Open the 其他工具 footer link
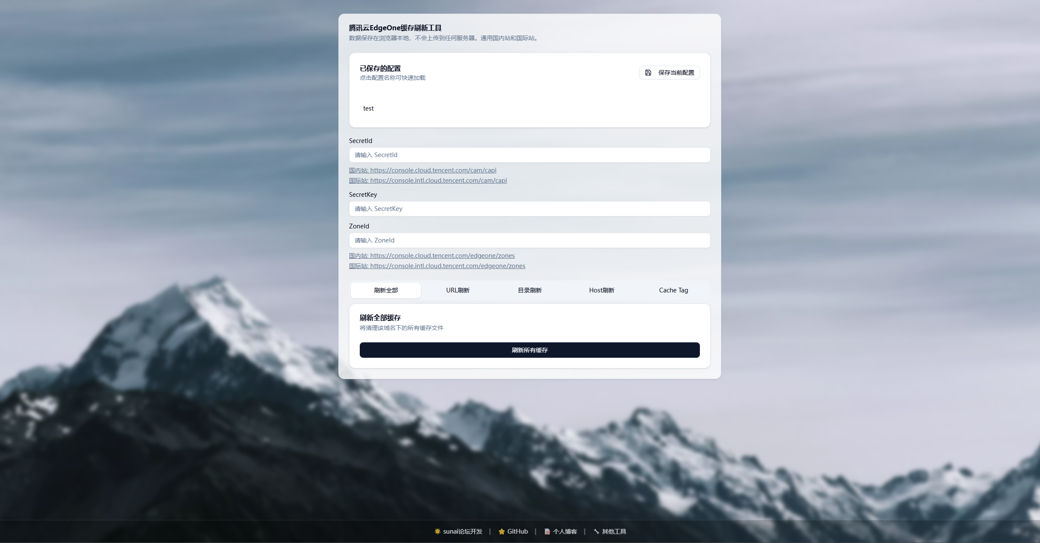This screenshot has height=543, width=1040. [x=610, y=531]
